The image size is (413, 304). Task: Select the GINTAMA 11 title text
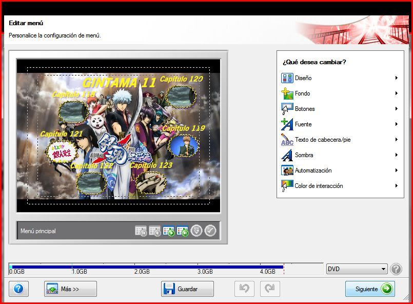tap(120, 83)
